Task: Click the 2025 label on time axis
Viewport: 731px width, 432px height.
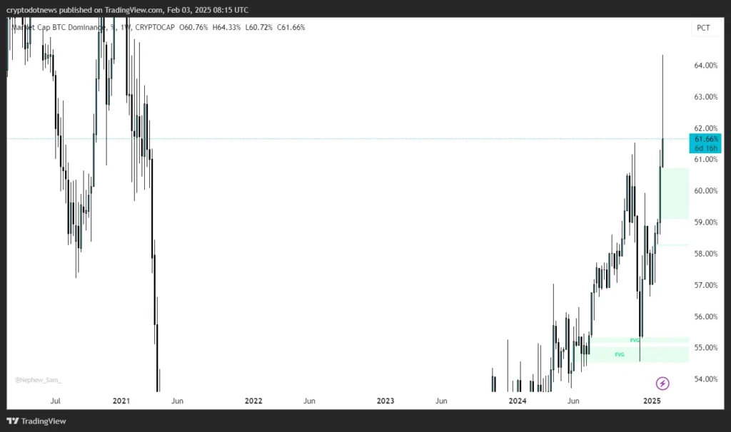Action: (651, 401)
